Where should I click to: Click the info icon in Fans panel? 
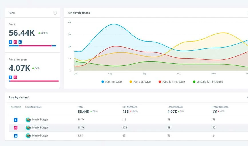[55, 13]
